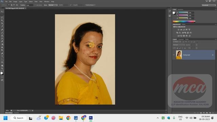Screen dimensions: 217x122
Task: Select the Brush tool
Action: tap(2, 33)
